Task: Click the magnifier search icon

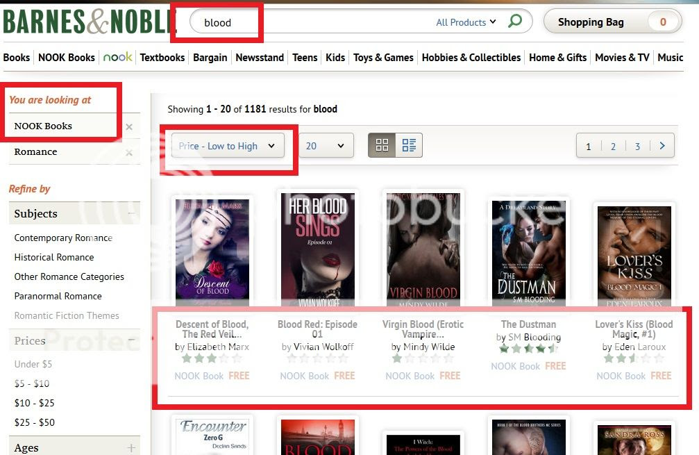Action: pos(515,21)
